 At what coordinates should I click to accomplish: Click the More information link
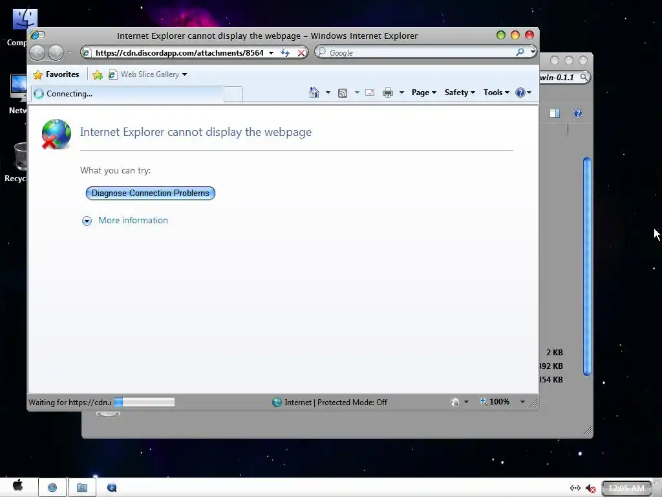click(x=133, y=220)
